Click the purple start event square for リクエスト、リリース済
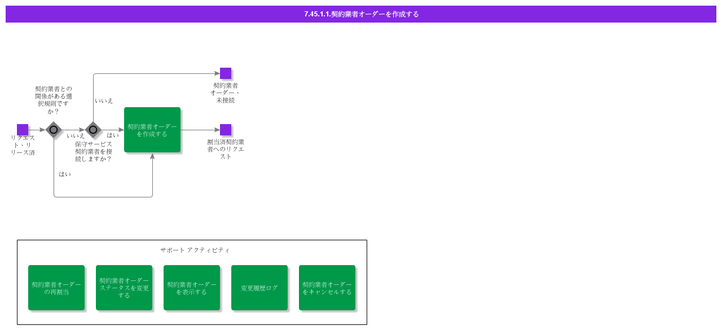This screenshot has width=722, height=330. tap(23, 130)
